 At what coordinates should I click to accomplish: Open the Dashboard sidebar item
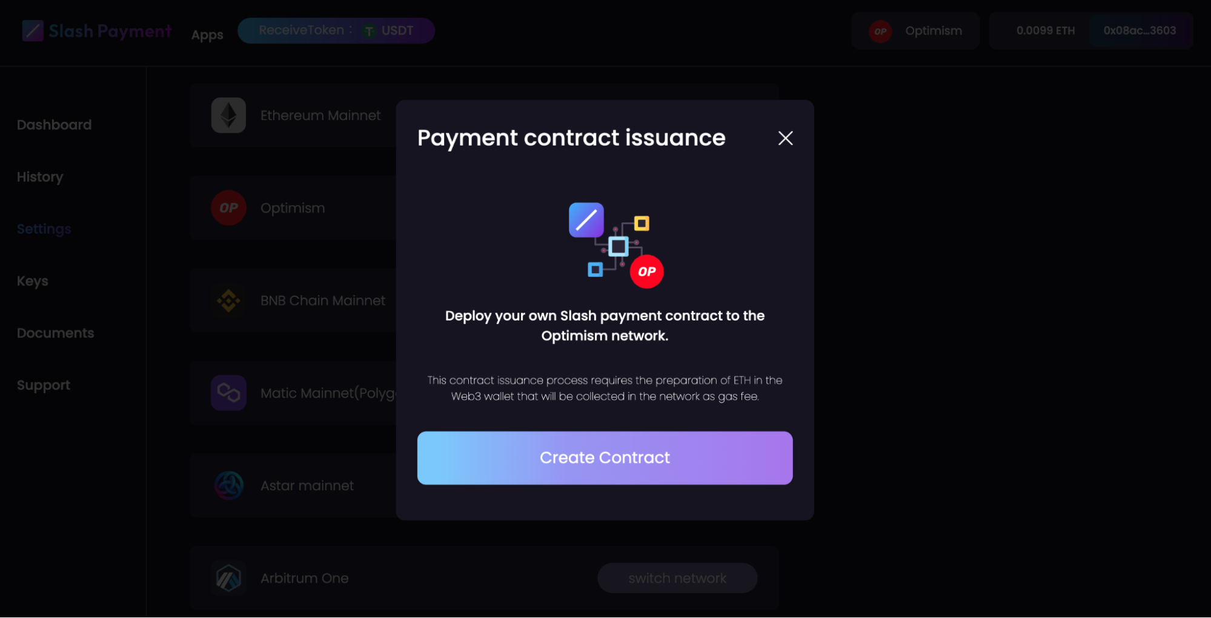coord(54,125)
